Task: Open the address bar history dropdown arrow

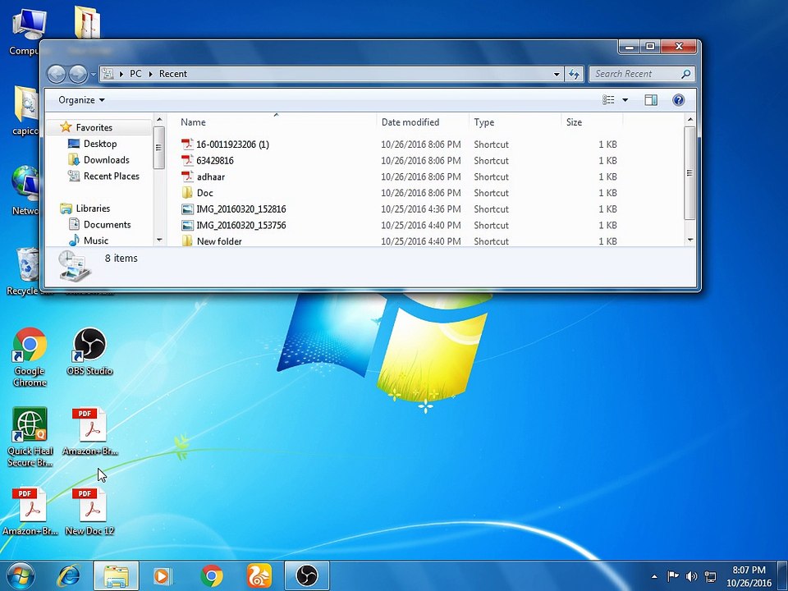Action: (557, 75)
